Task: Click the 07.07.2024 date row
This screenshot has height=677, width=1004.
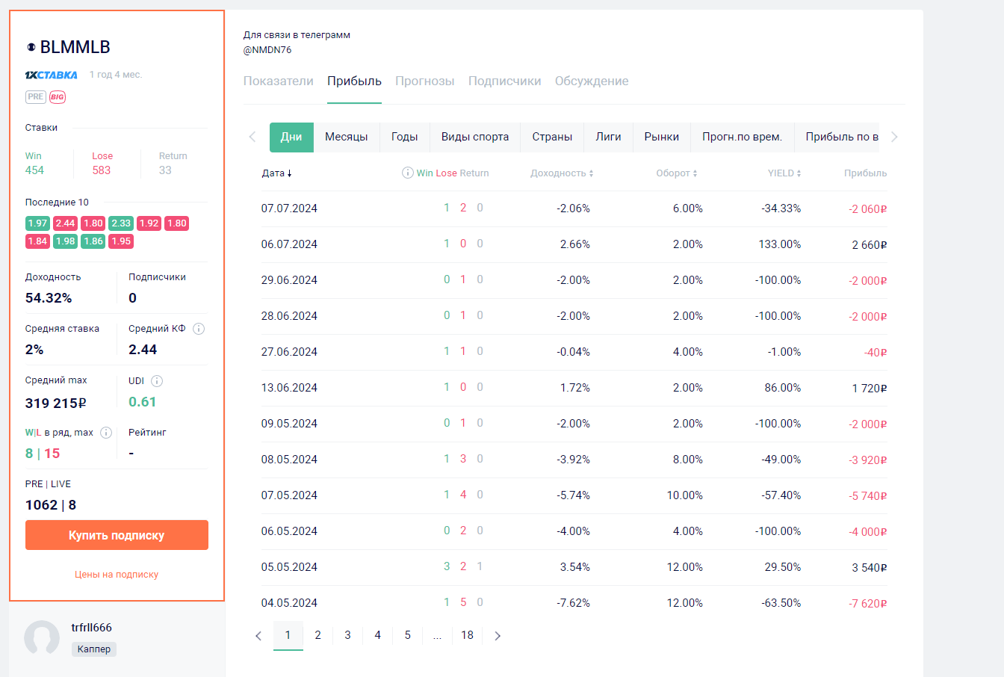Action: point(574,208)
